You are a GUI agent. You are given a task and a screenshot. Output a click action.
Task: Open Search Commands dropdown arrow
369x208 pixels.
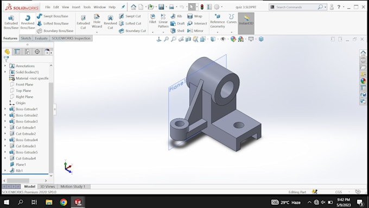click(x=326, y=7)
